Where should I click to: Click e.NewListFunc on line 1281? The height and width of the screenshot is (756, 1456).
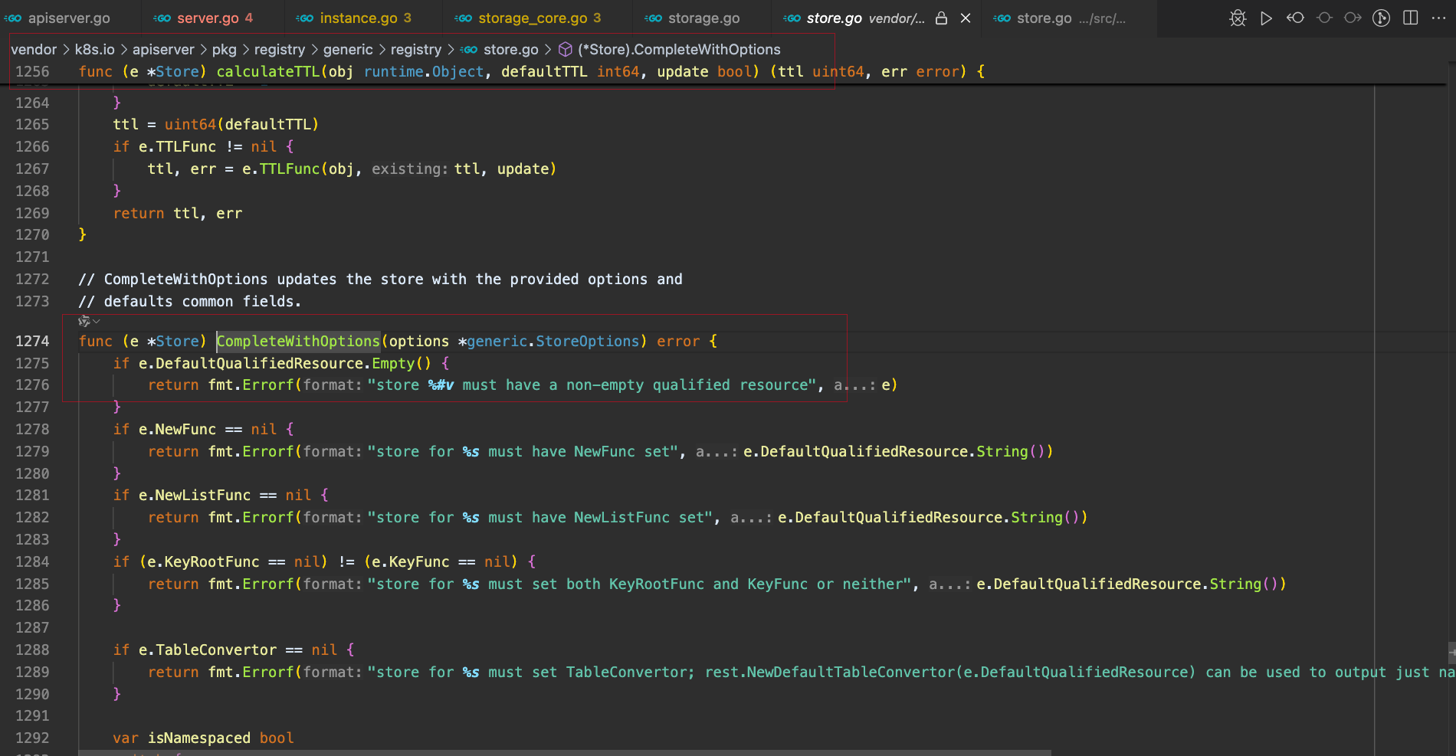pyautogui.click(x=195, y=495)
